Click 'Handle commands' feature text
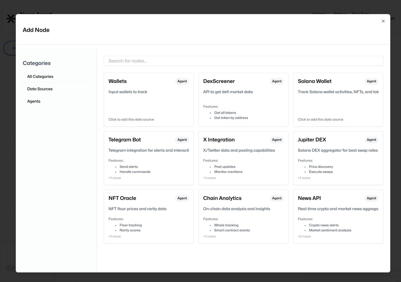 point(135,172)
